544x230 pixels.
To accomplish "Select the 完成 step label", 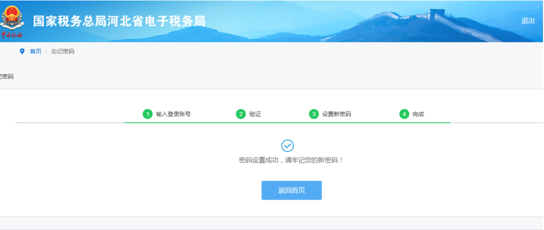I will [x=418, y=114].
